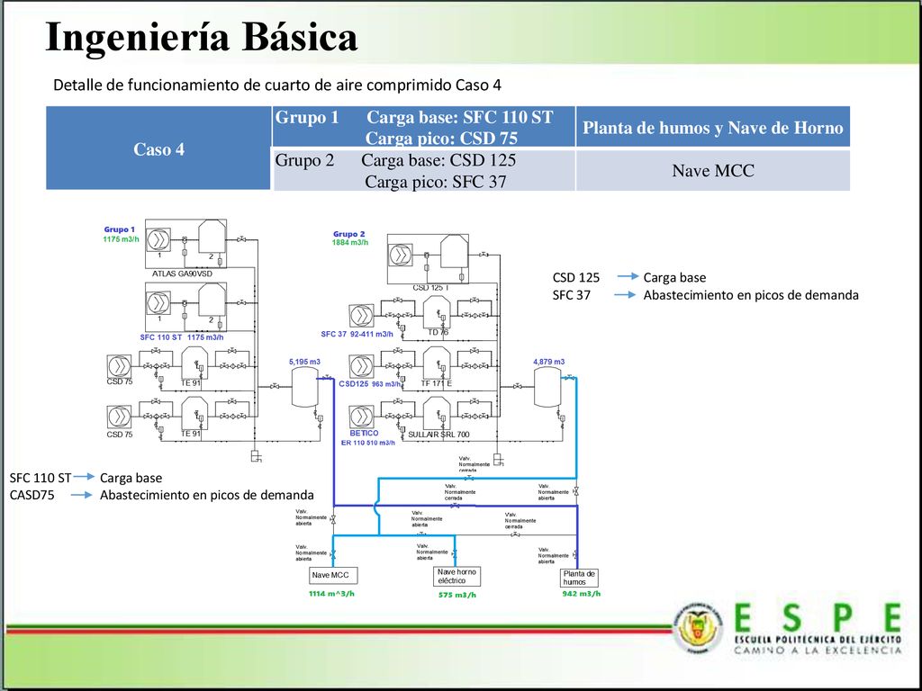Image resolution: width=922 pixels, height=691 pixels.
Task: Click the green ESPE lettering
Action: pyautogui.click(x=818, y=617)
